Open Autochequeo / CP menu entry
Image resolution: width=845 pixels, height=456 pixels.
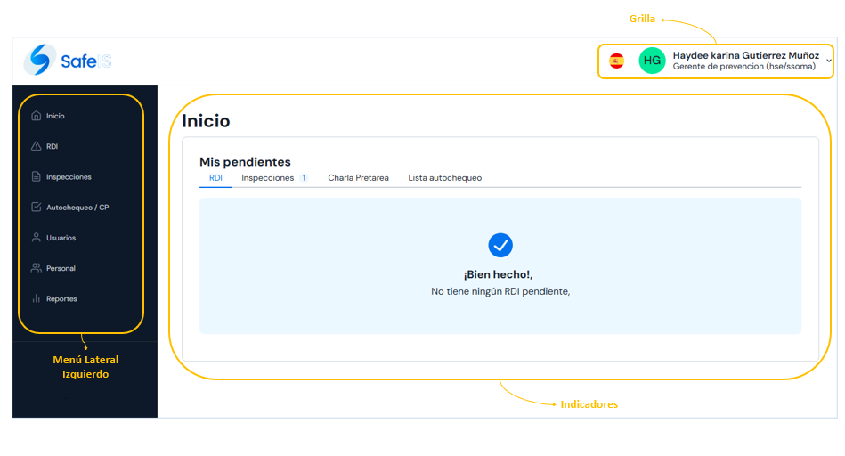coord(77,208)
